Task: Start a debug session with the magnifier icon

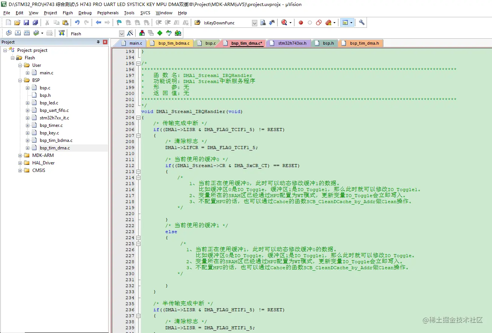Action: click(x=284, y=23)
